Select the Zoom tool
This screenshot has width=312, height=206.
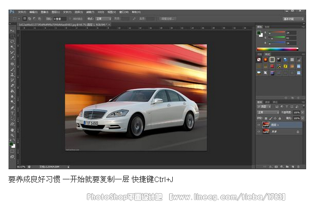12,135
